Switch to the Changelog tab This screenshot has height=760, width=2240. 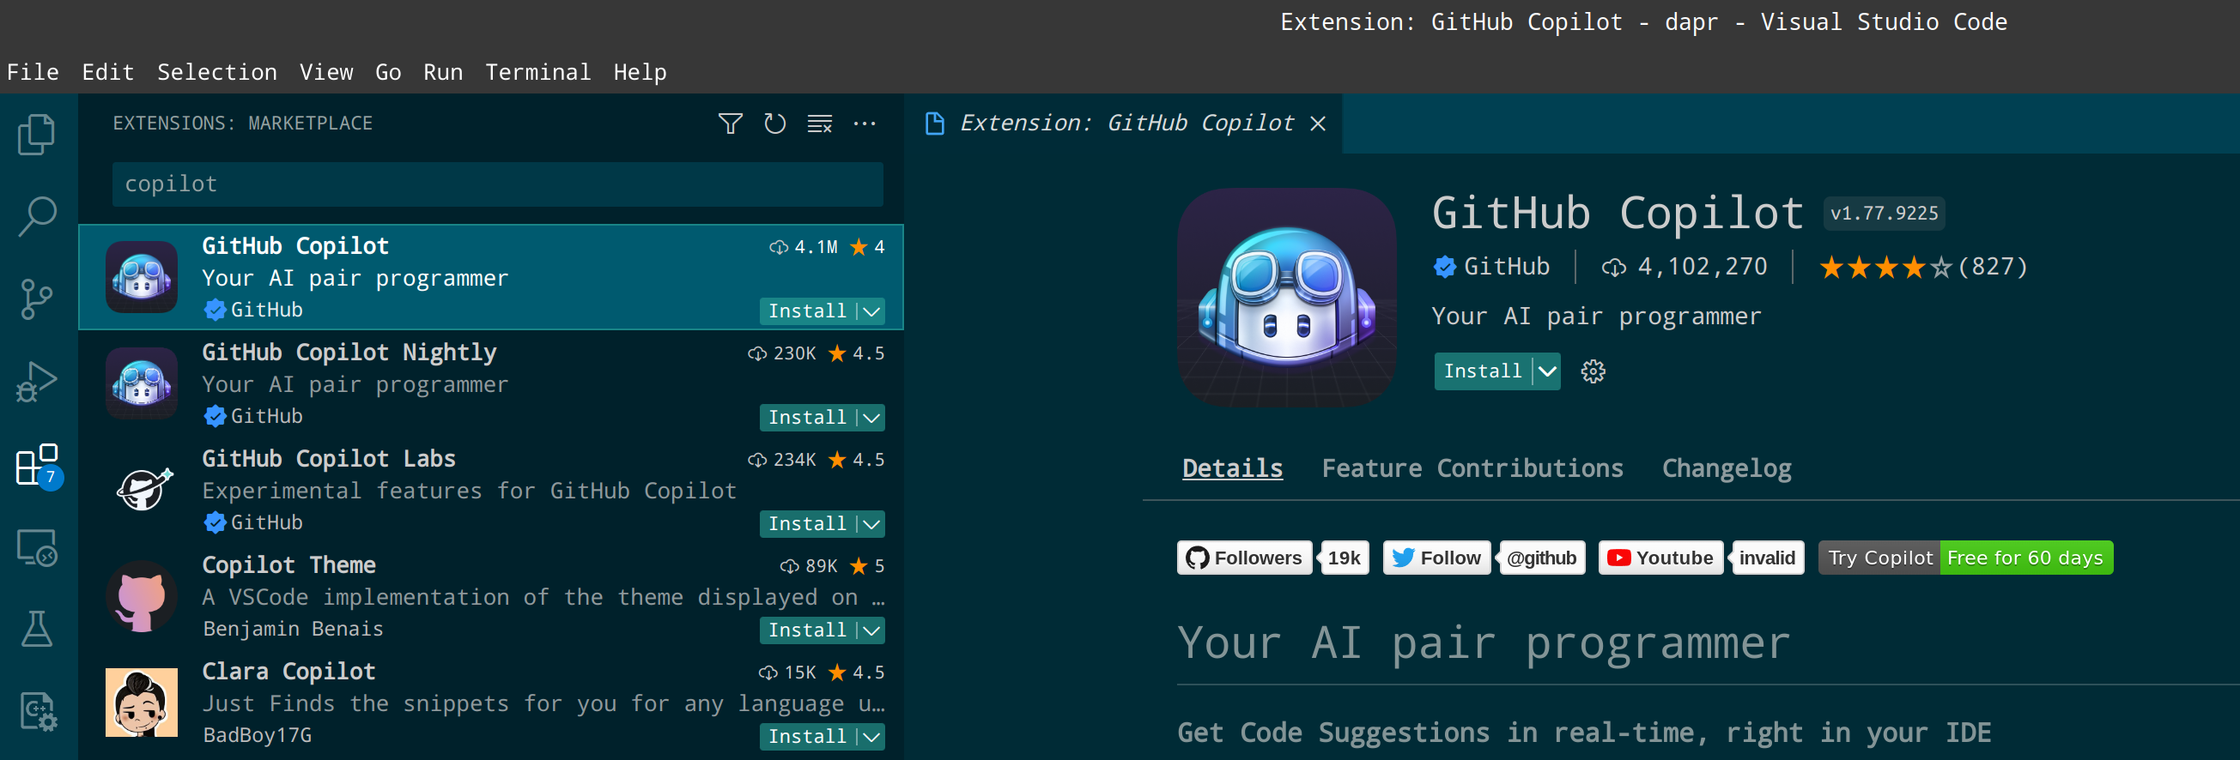(1726, 469)
